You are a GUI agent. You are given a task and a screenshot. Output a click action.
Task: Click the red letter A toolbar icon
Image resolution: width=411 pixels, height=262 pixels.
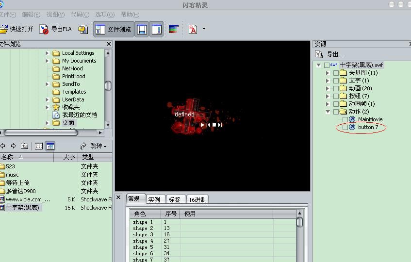tap(193, 29)
